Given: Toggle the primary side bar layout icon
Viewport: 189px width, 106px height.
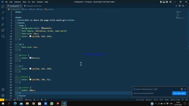Looking at the screenshot, I should pos(161,2).
